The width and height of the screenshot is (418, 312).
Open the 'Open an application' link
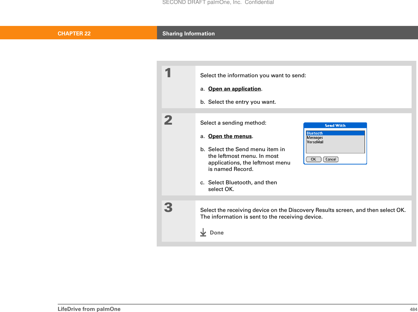click(x=235, y=89)
